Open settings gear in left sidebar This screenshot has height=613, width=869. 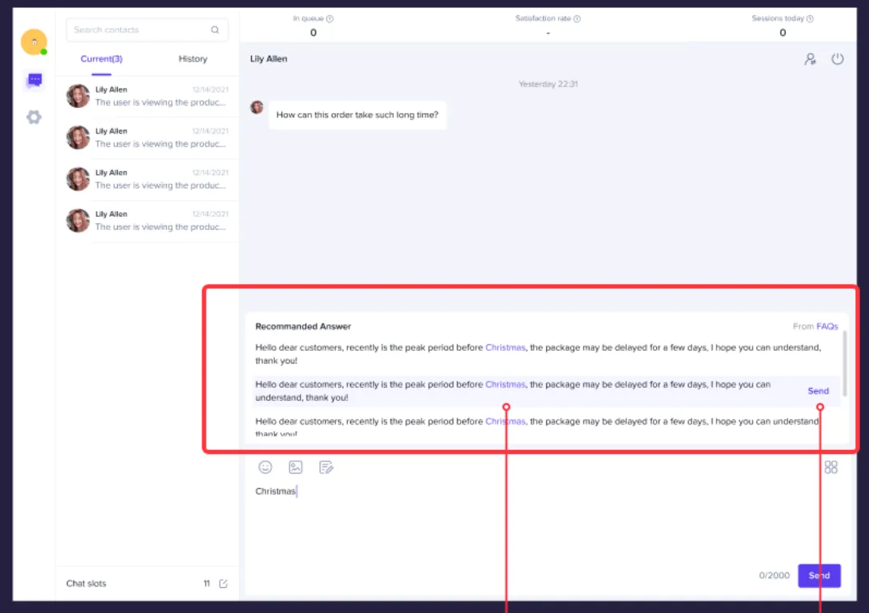coord(34,117)
